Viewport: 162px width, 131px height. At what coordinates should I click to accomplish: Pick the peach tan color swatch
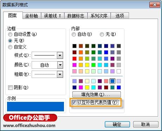(81, 71)
